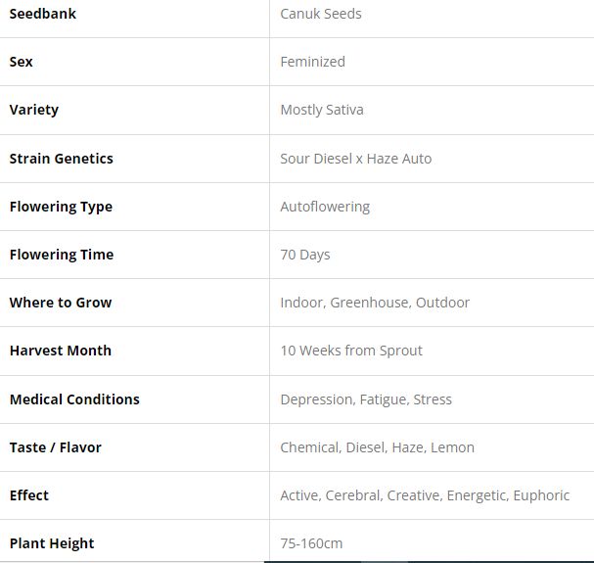Select the Flowering Type label
Image resolution: width=594 pixels, height=563 pixels.
[61, 207]
